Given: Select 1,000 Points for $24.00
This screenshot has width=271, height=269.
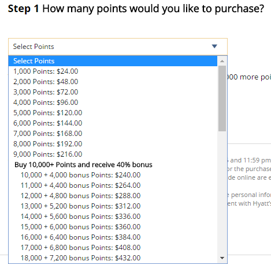Looking at the screenshot, I should [113, 71].
